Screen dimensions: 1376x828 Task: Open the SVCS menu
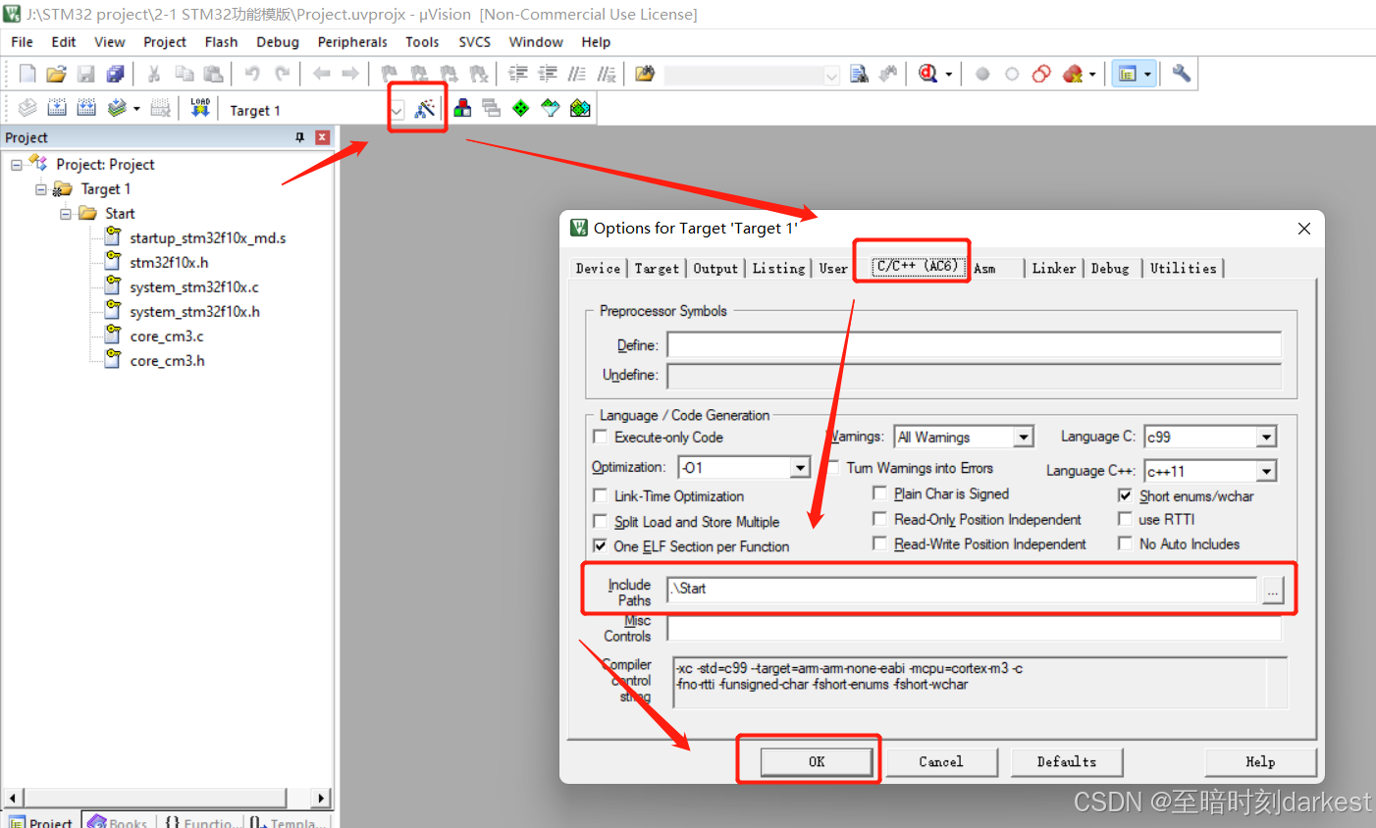click(x=475, y=42)
